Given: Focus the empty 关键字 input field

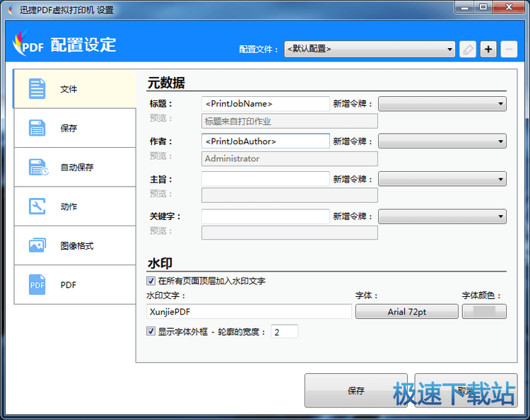Looking at the screenshot, I should [265, 216].
